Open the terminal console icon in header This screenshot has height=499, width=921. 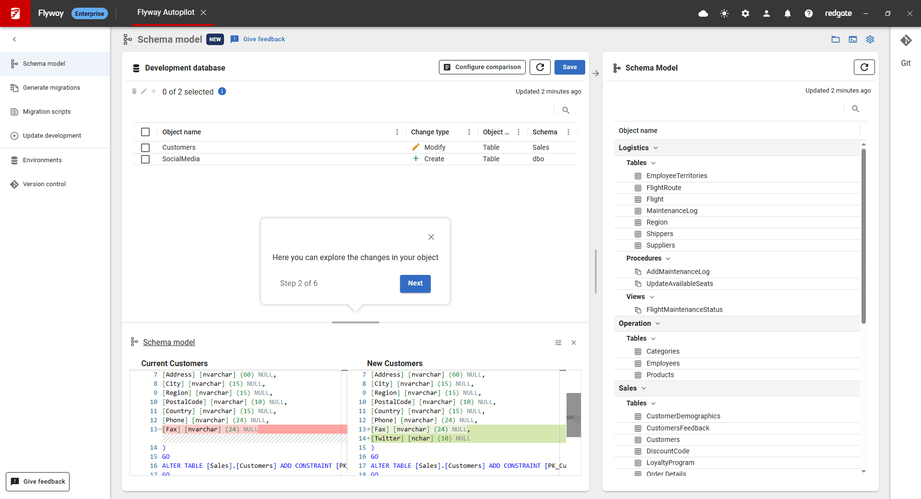click(853, 39)
